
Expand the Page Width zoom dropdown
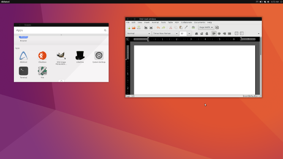coord(206,27)
